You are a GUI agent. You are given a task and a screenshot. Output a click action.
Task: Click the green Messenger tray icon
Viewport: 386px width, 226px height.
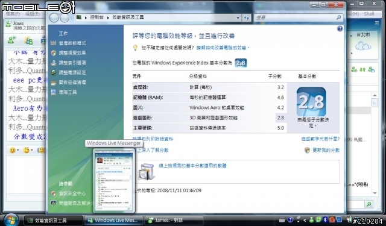coord(311,219)
